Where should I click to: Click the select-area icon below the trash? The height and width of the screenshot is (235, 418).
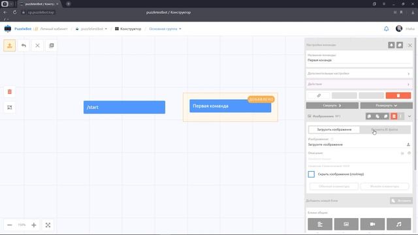10,107
